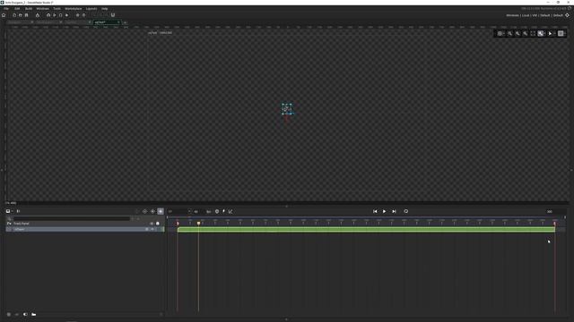
Task: Open the target configuration selector
Action: point(535,15)
